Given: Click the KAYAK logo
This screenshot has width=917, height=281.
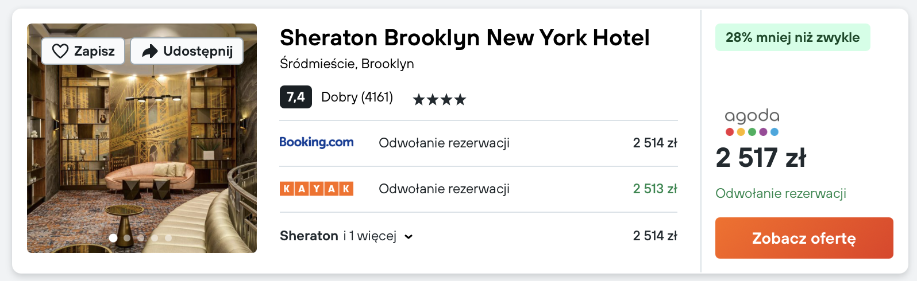Looking at the screenshot, I should pos(316,189).
